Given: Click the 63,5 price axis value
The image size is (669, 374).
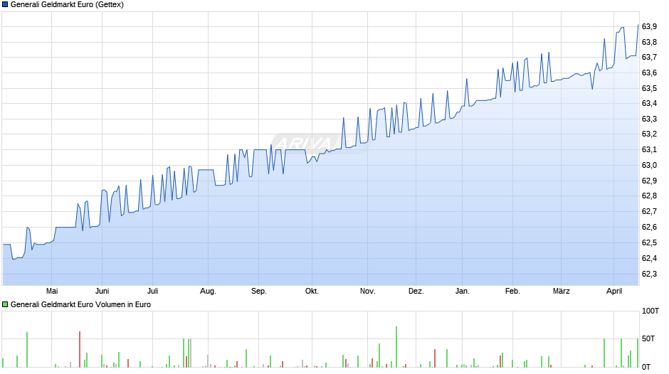Looking at the screenshot, I should tap(649, 88).
